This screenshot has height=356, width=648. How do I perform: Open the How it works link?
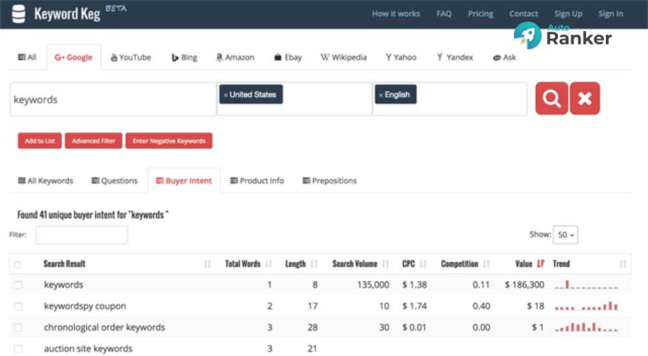click(x=396, y=14)
